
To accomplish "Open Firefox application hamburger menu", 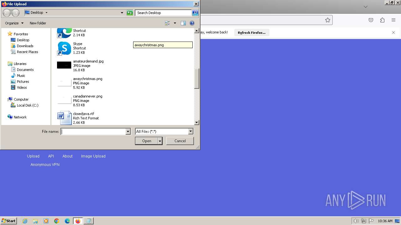I will point(393,20).
